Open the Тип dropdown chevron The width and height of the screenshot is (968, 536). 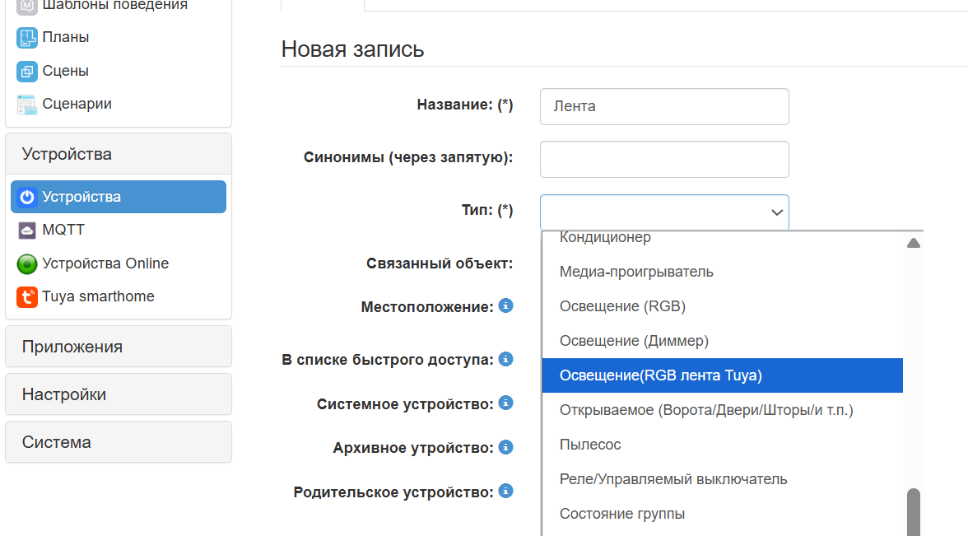[776, 212]
